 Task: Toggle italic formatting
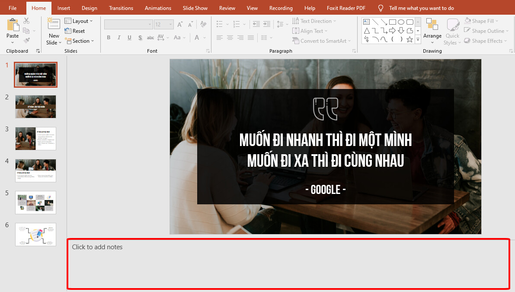119,38
